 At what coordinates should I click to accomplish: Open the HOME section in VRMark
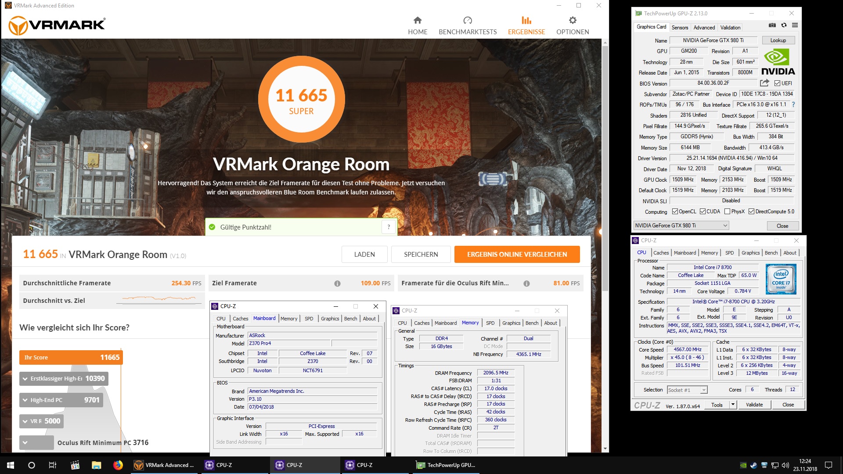pos(418,26)
